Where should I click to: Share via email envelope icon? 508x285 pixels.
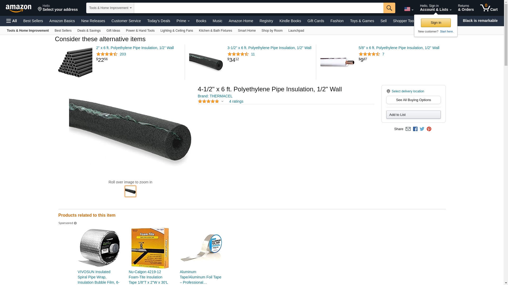(x=408, y=129)
